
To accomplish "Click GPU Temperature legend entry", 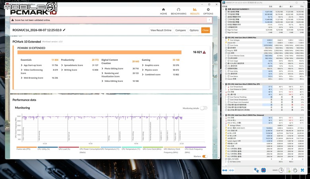I will click(x=110, y=149).
